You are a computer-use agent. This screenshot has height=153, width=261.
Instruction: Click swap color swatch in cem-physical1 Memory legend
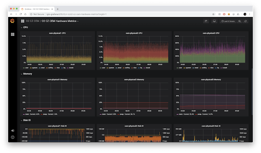(x=41, y=114)
